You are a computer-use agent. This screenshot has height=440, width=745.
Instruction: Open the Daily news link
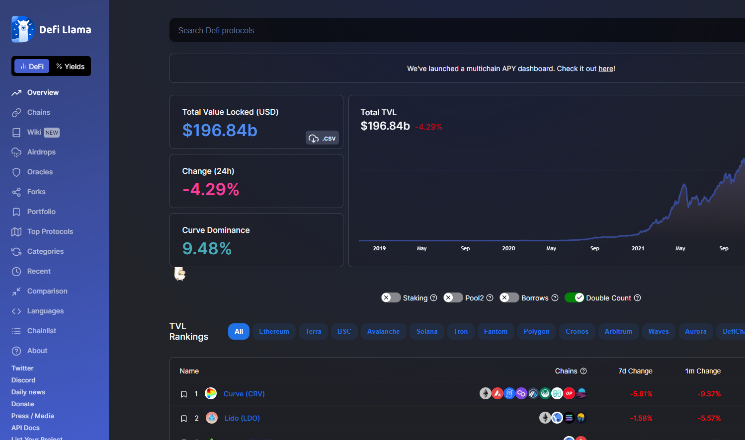click(28, 392)
